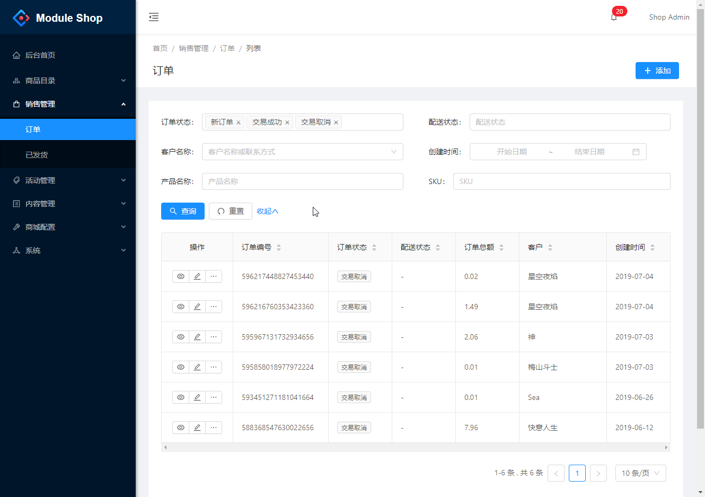Image resolution: width=705 pixels, height=497 pixels.
Task: Collapse the sidebar with the menu fold icon
Action: 154,17
